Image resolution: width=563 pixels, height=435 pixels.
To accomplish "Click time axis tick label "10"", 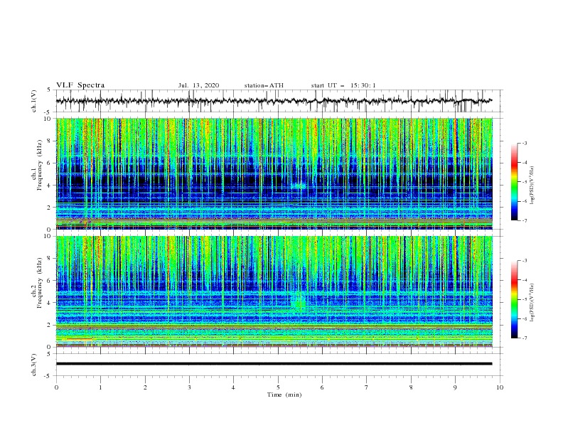I will [500, 387].
